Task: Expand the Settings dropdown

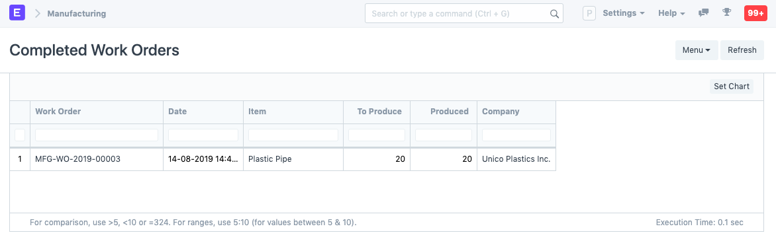Action: point(624,13)
